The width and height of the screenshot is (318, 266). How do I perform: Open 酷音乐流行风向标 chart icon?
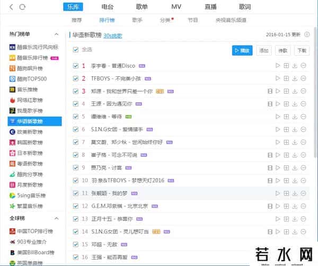pyautogui.click(x=12, y=47)
